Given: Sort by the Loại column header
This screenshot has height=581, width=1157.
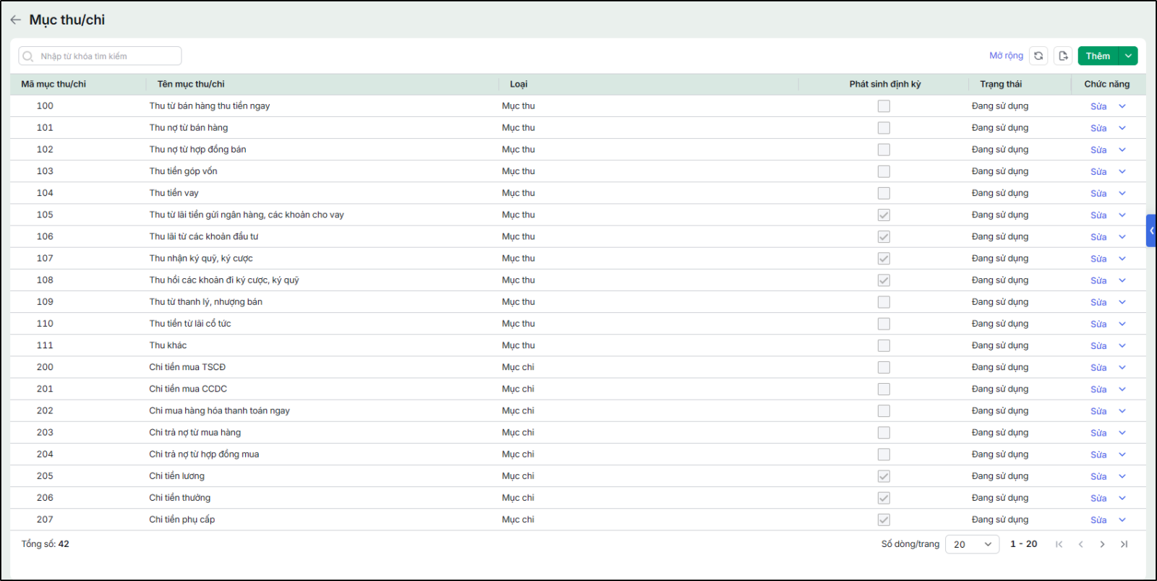Looking at the screenshot, I should pos(518,84).
